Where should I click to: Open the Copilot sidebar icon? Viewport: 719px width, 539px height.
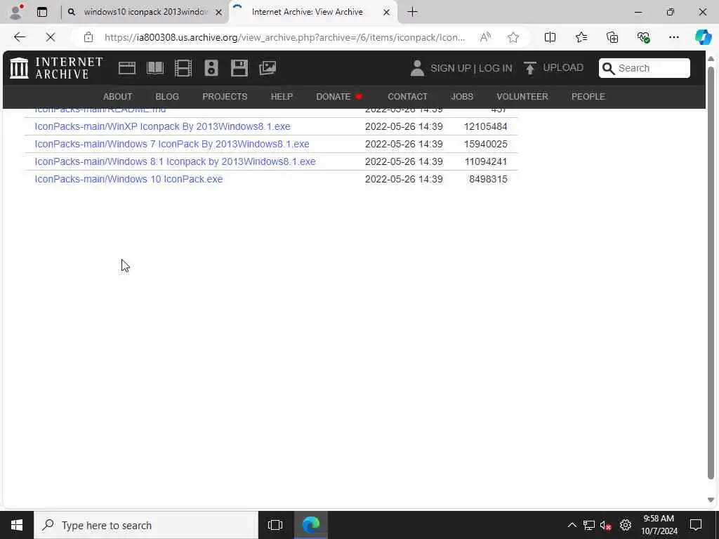point(703,37)
